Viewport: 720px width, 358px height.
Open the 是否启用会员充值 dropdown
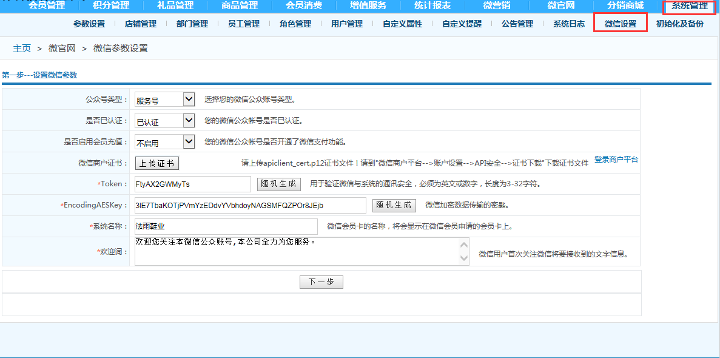click(164, 142)
